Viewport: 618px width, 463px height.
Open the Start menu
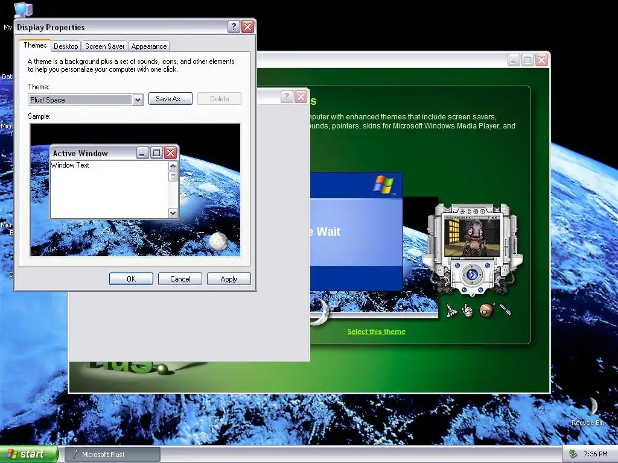(29, 454)
